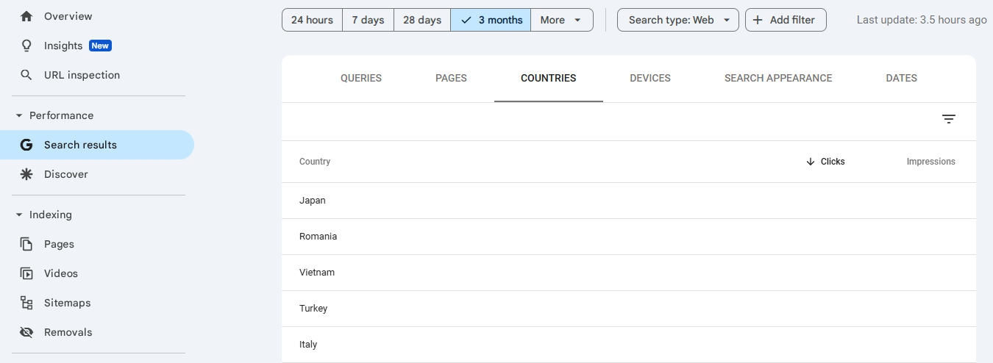Screen dimensions: 993x363
Task: Collapse the Performance section
Action: pyautogui.click(x=19, y=115)
